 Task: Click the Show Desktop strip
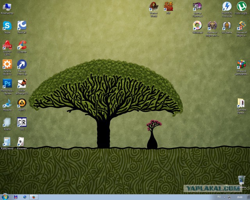coord(249,197)
